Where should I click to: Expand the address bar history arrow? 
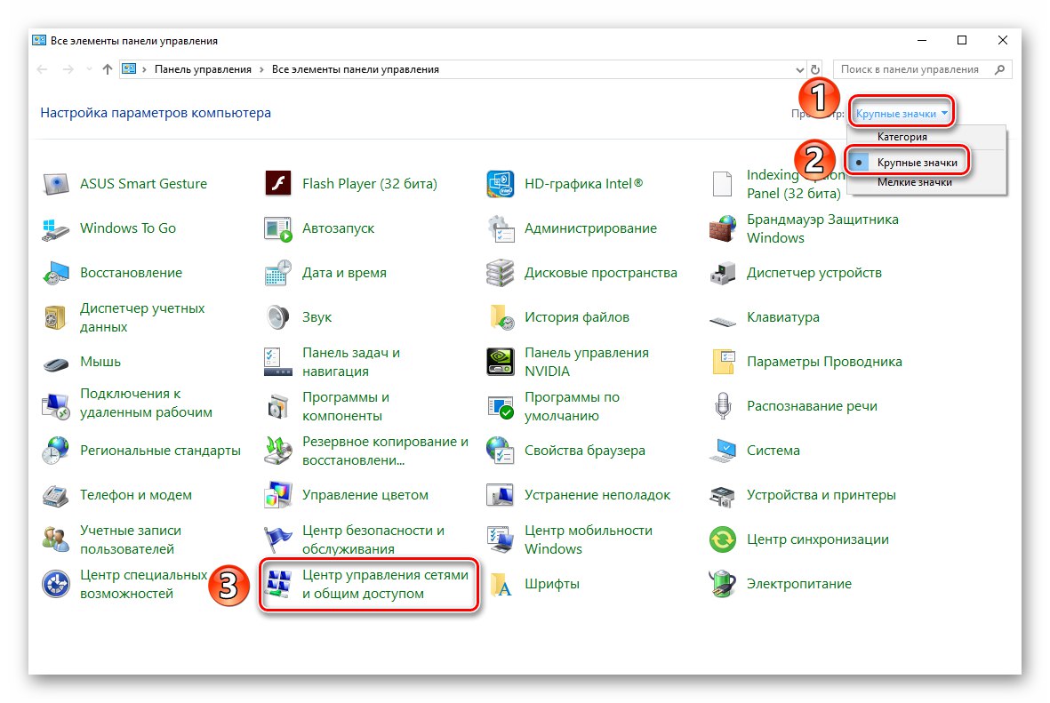[799, 69]
